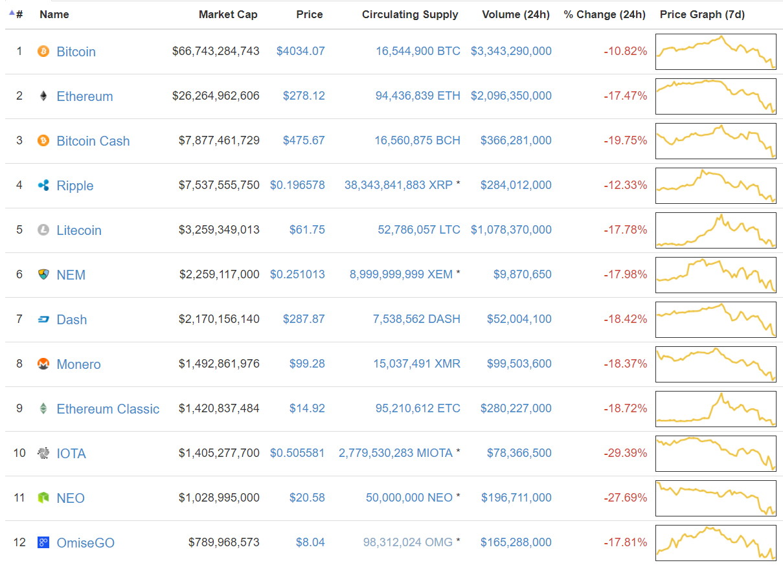Click the IOTA price $0.505581

click(x=297, y=453)
